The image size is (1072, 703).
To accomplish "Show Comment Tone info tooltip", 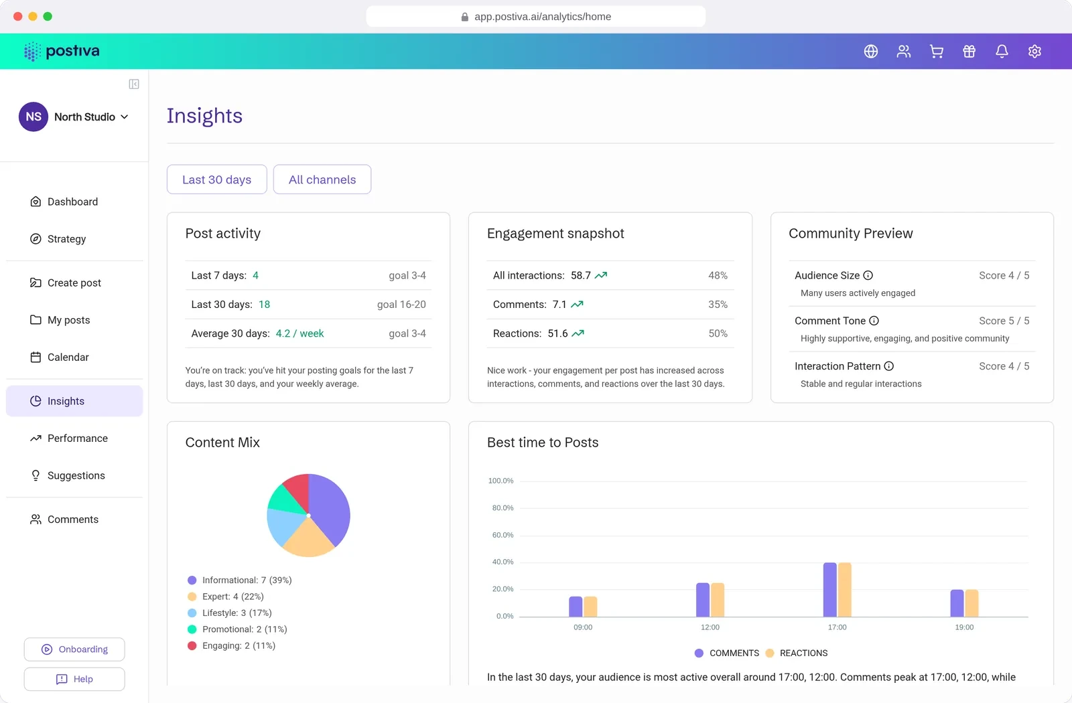I will point(874,321).
